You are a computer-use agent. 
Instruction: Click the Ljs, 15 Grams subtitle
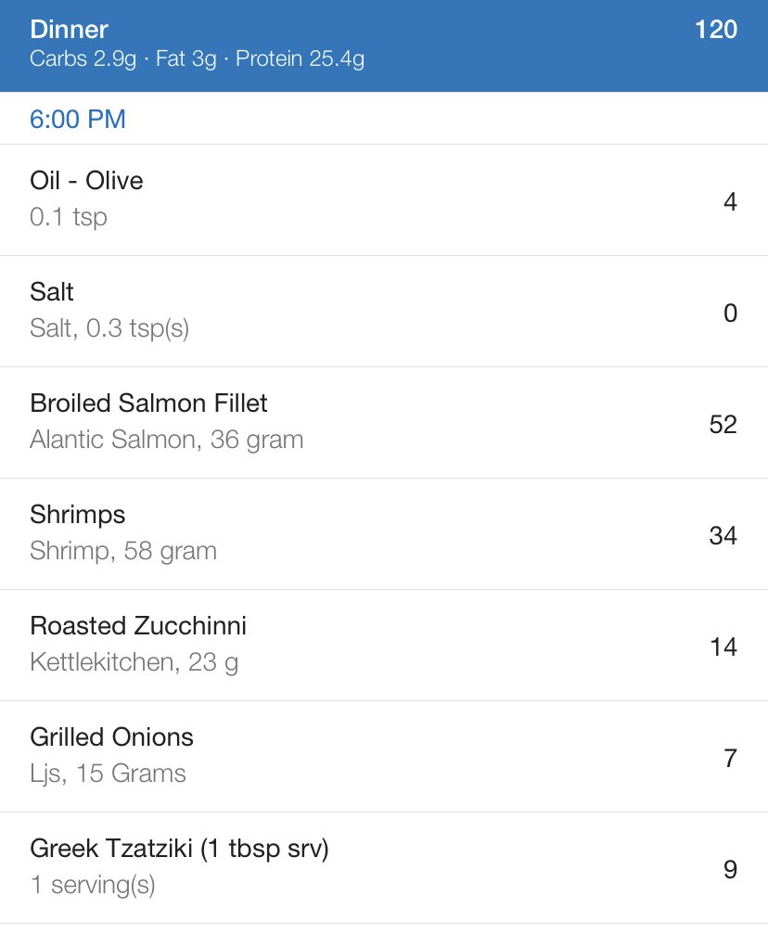[108, 774]
